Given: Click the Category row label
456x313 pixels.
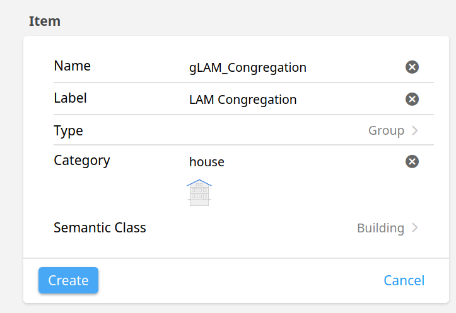Looking at the screenshot, I should pos(82,161).
